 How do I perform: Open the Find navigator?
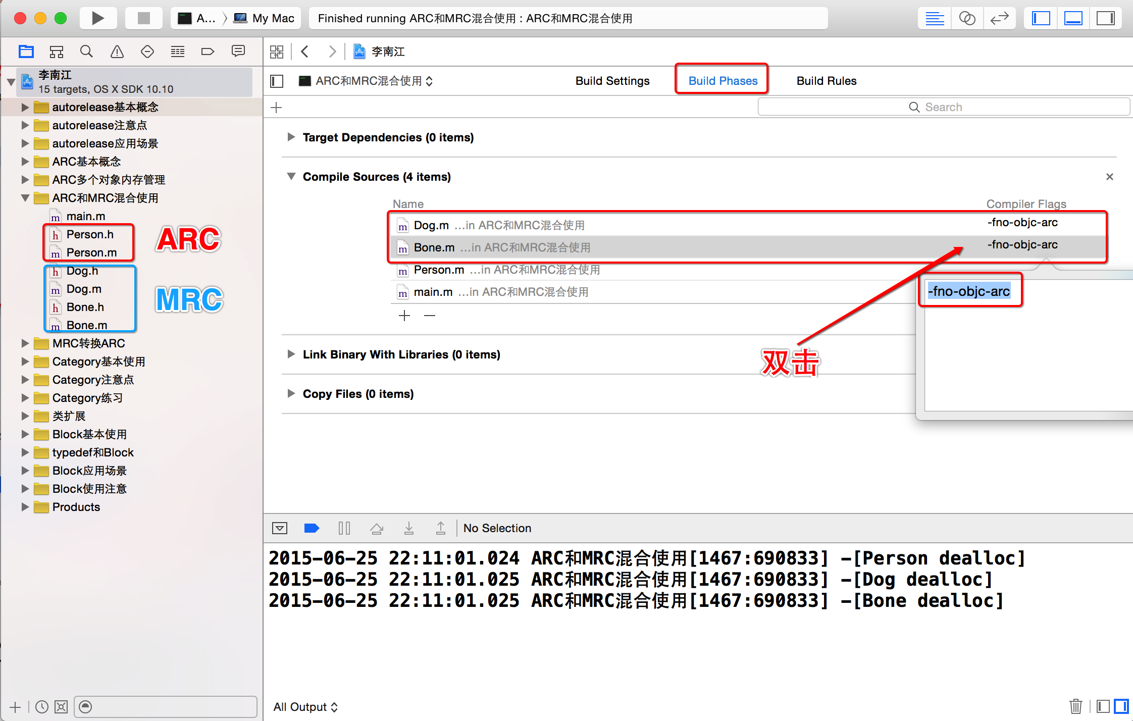coord(87,51)
